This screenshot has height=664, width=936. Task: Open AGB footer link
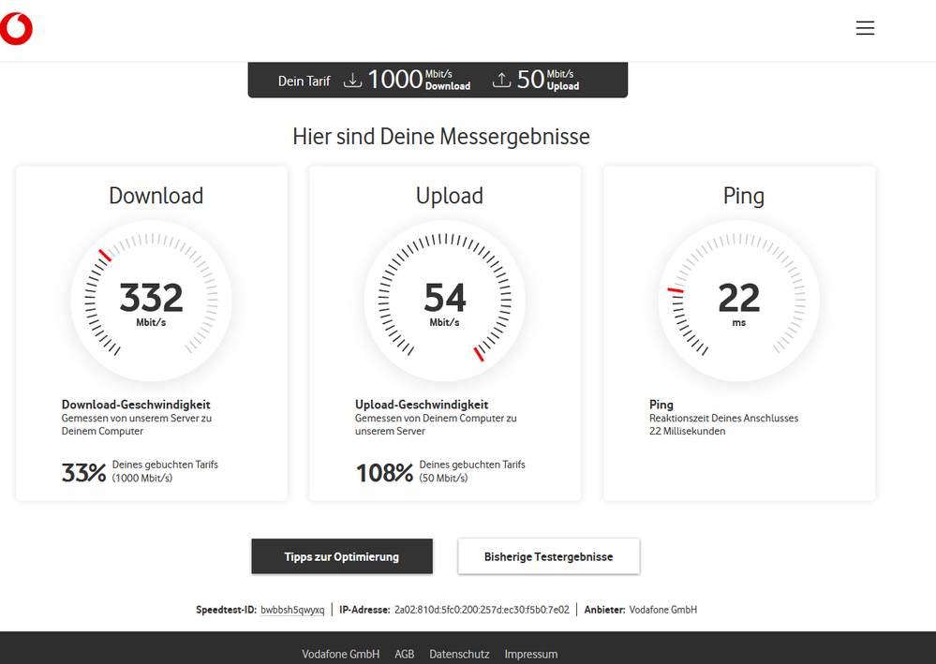point(404,654)
